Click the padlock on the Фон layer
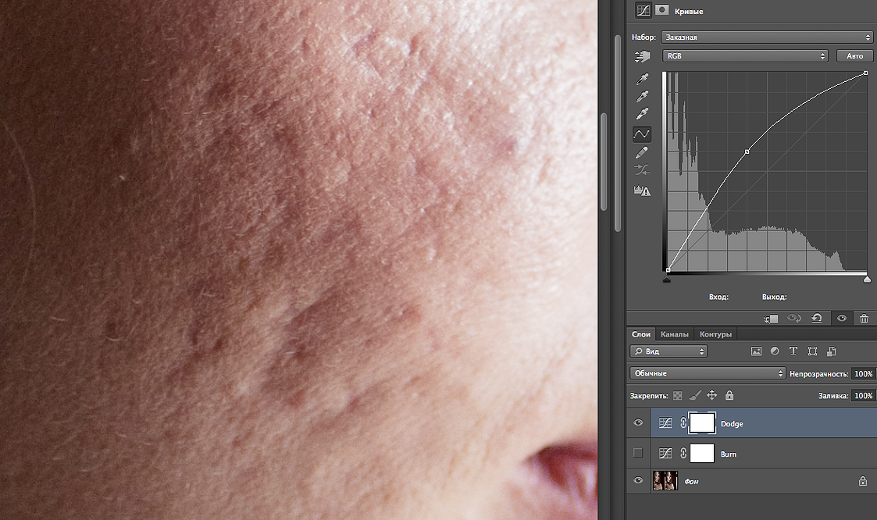 pyautogui.click(x=863, y=481)
